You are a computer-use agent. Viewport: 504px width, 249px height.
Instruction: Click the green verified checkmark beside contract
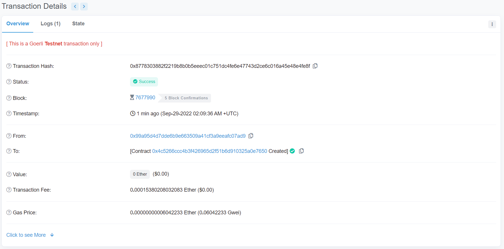(x=292, y=151)
